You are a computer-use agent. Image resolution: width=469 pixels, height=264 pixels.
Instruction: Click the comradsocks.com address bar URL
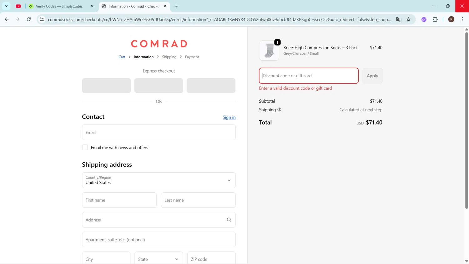click(x=219, y=19)
